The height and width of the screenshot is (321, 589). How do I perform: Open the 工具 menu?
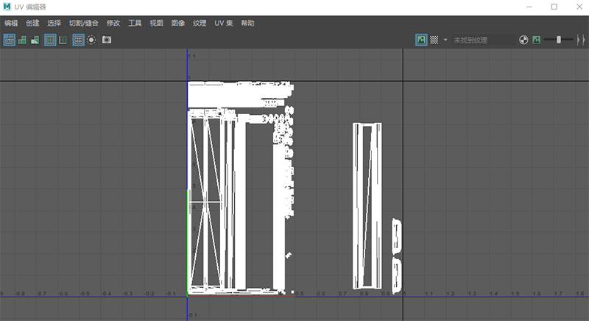(x=135, y=24)
